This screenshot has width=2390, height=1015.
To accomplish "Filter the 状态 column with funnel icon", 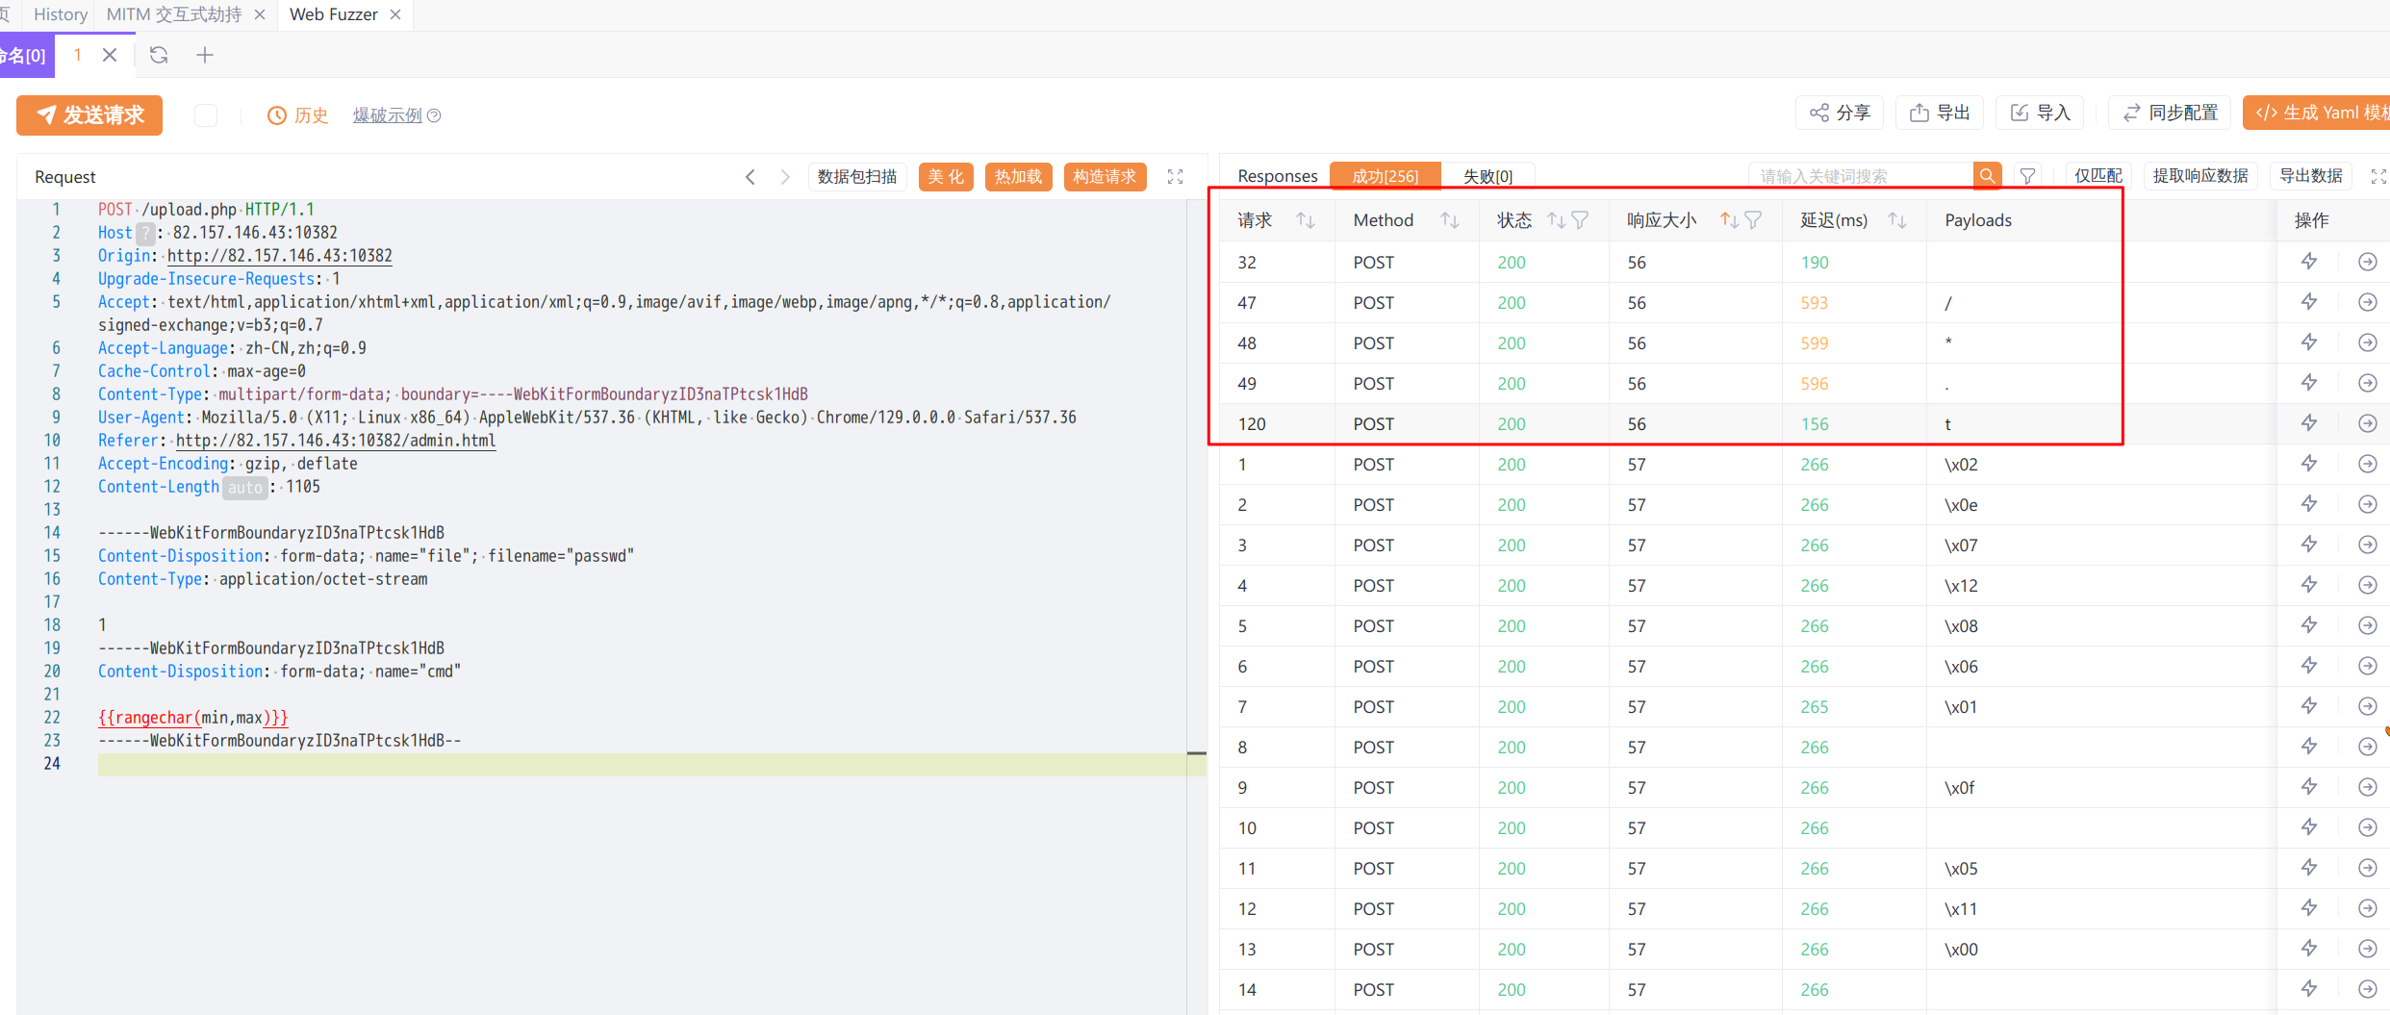I will pyautogui.click(x=1580, y=220).
